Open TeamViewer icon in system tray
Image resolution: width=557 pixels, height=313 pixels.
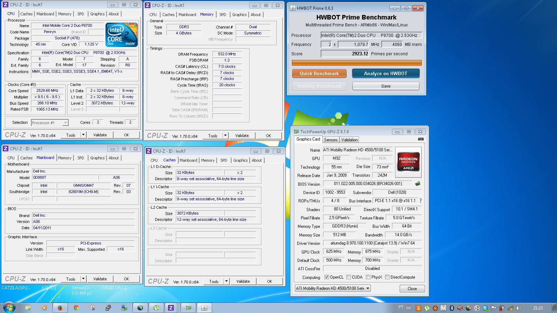click(x=485, y=308)
